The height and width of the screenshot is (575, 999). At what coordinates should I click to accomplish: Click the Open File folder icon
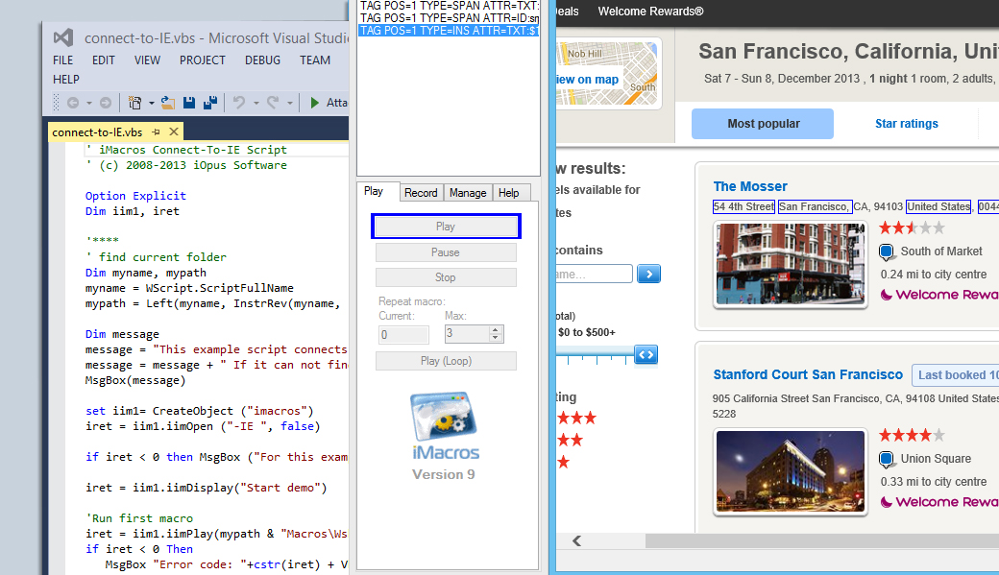pyautogui.click(x=167, y=103)
